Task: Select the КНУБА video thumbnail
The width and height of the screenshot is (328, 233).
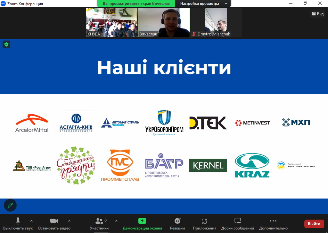Action: [x=112, y=23]
